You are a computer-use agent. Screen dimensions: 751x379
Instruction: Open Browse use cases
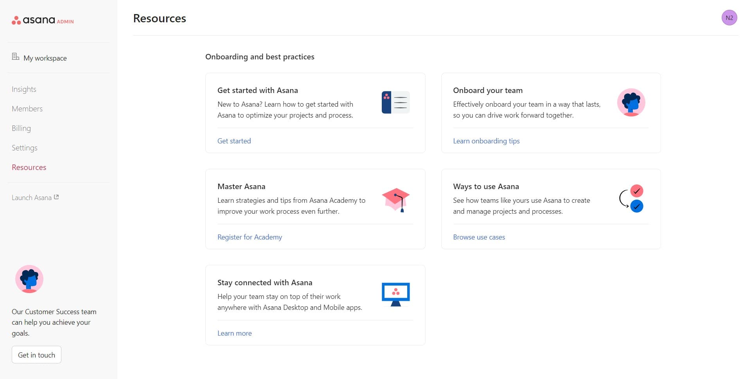tap(478, 237)
